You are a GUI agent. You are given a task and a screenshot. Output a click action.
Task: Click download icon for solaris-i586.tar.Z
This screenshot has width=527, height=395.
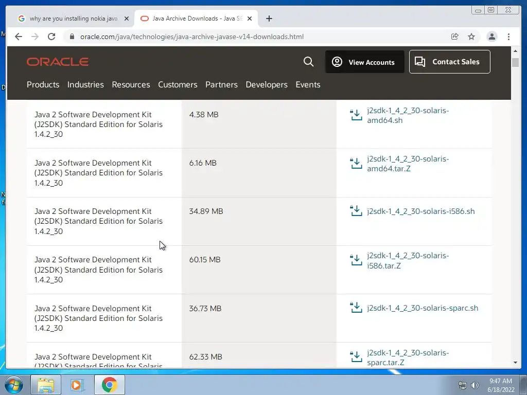click(356, 260)
